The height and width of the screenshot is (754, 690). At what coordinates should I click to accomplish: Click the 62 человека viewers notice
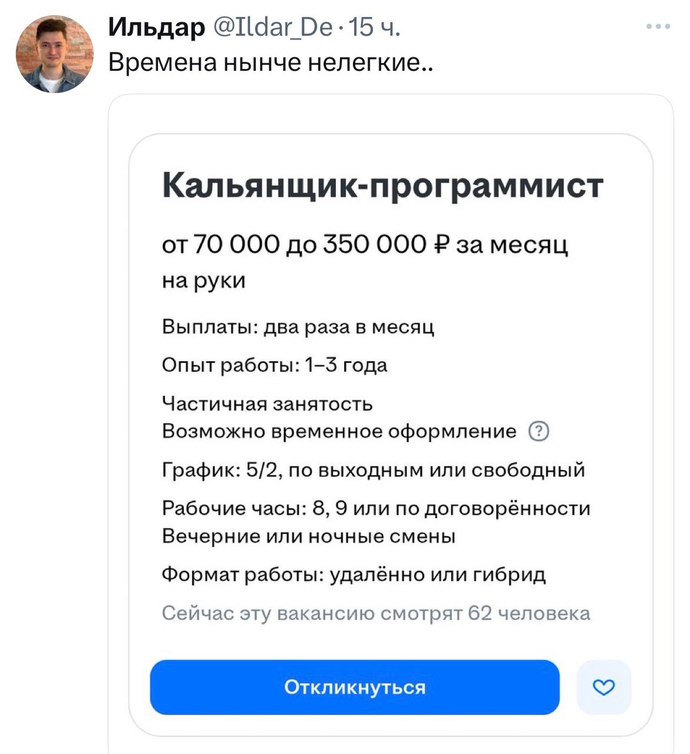point(375,613)
